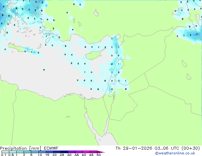This screenshot has width=202, height=156.
Task: Select the legend swatch between 2 and 5
Action: [x=27, y=152]
